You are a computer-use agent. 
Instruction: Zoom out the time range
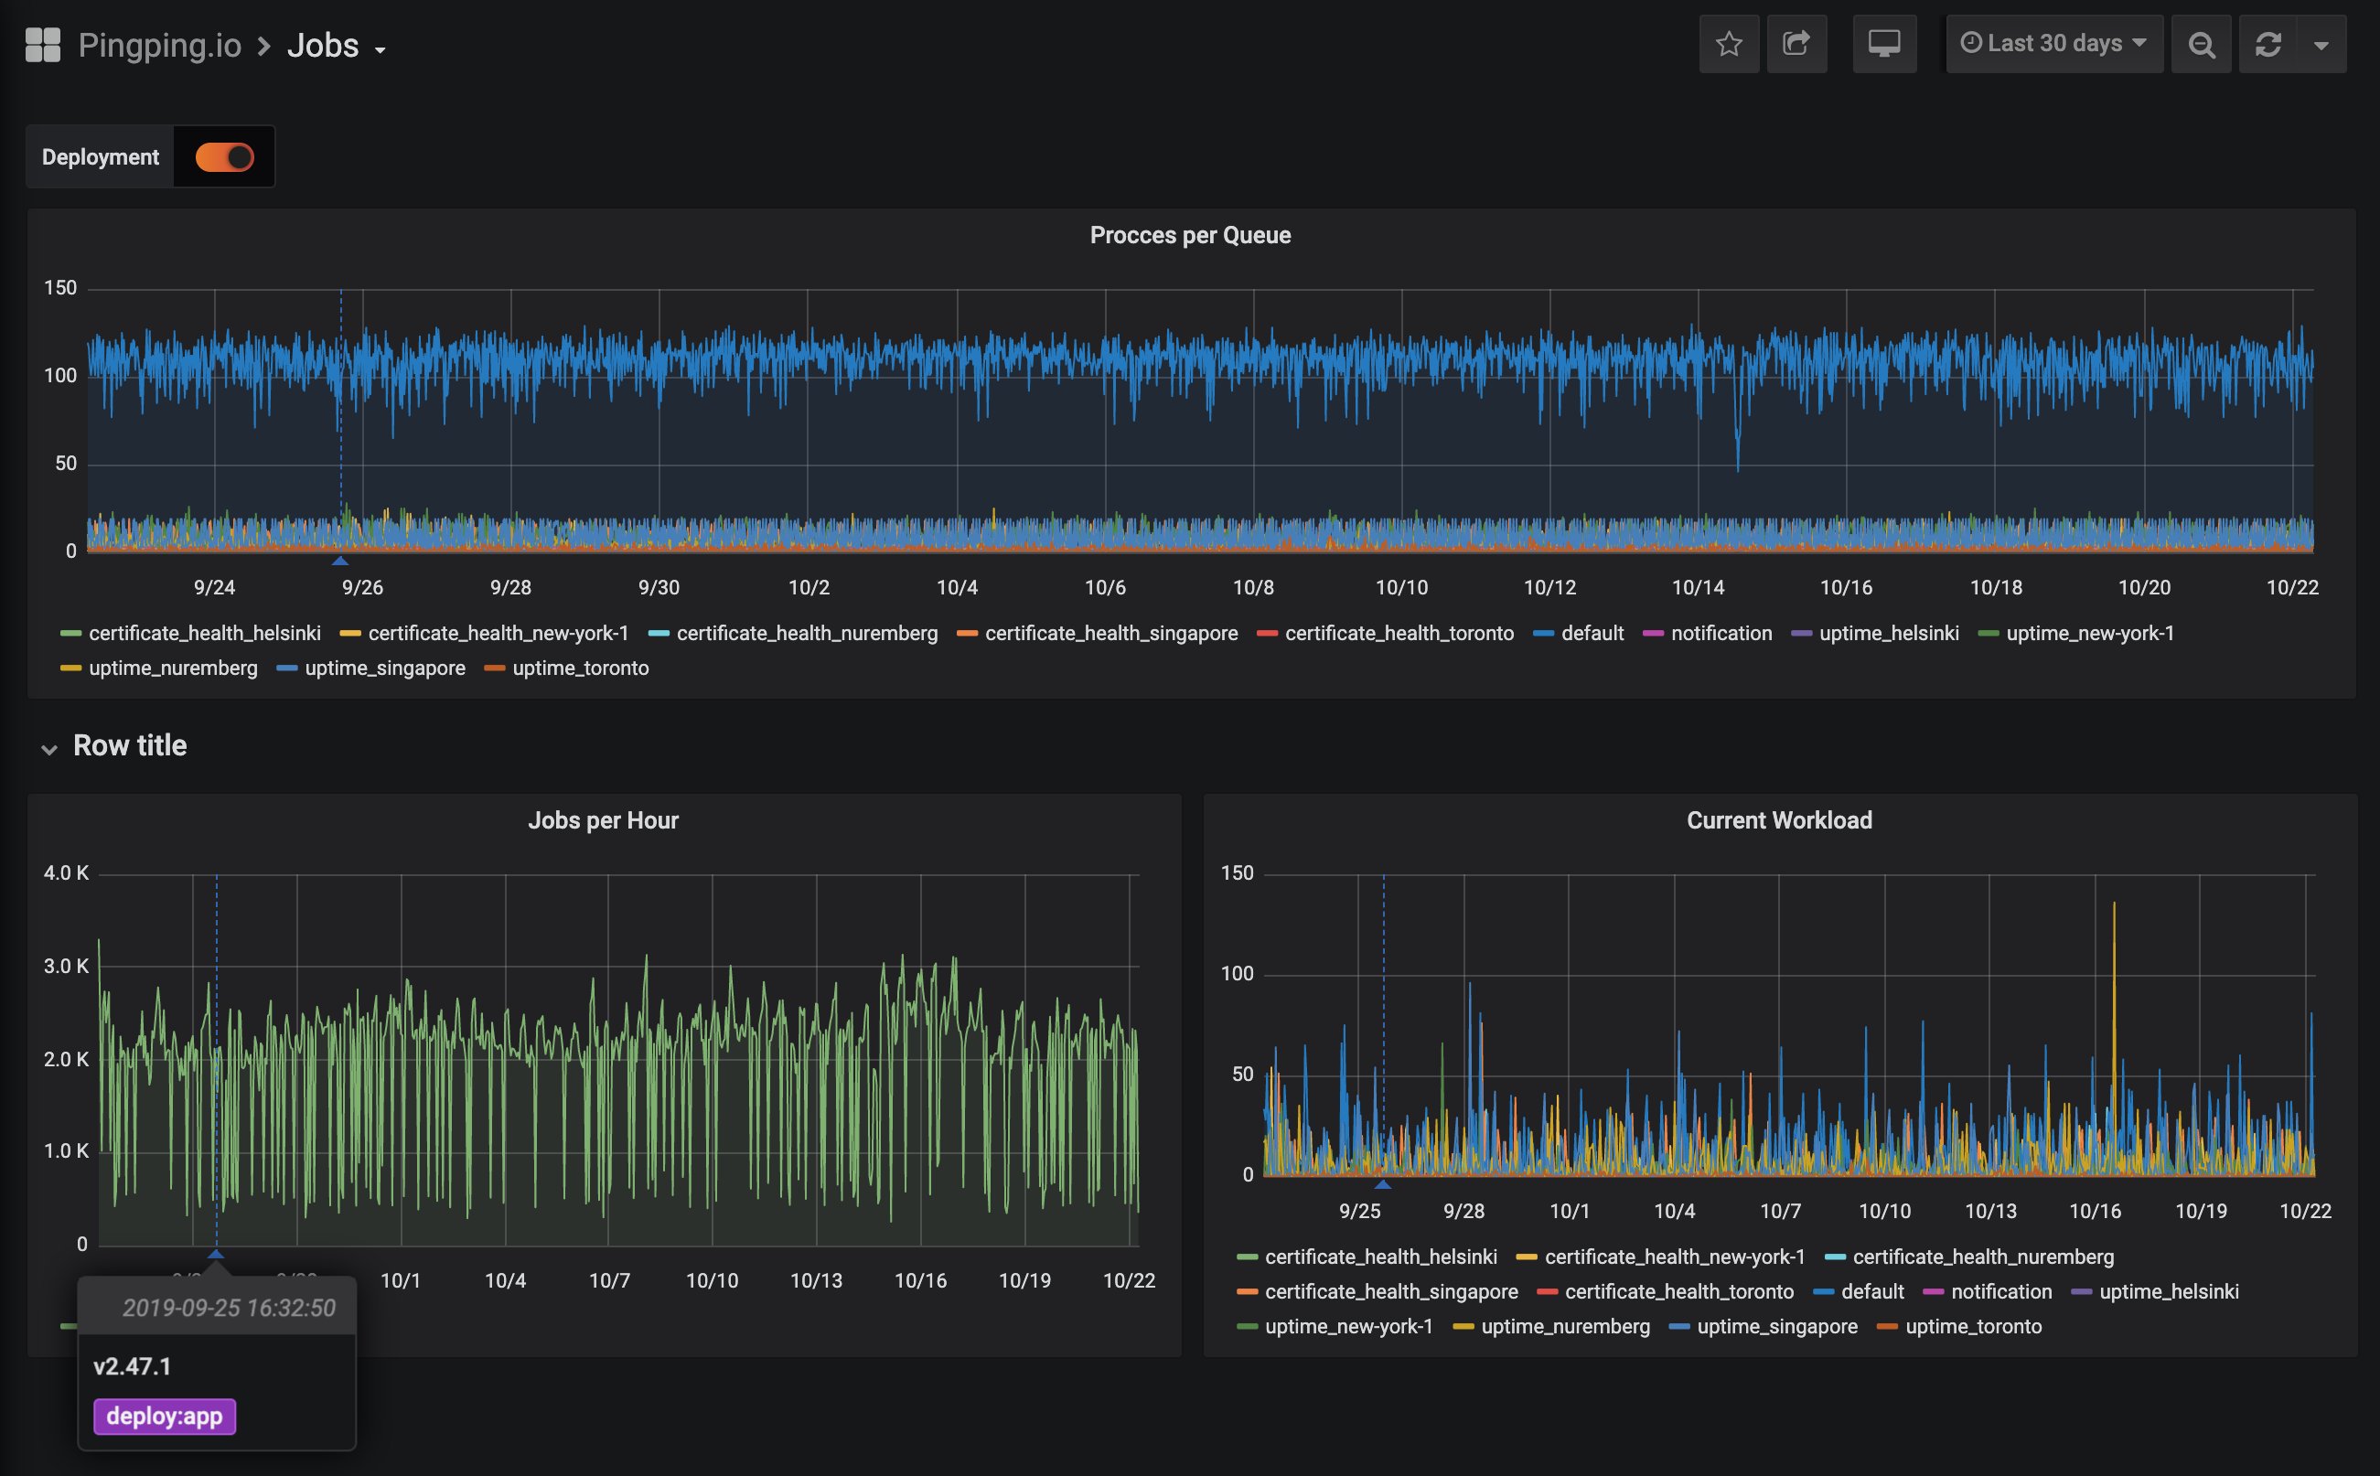(2201, 44)
